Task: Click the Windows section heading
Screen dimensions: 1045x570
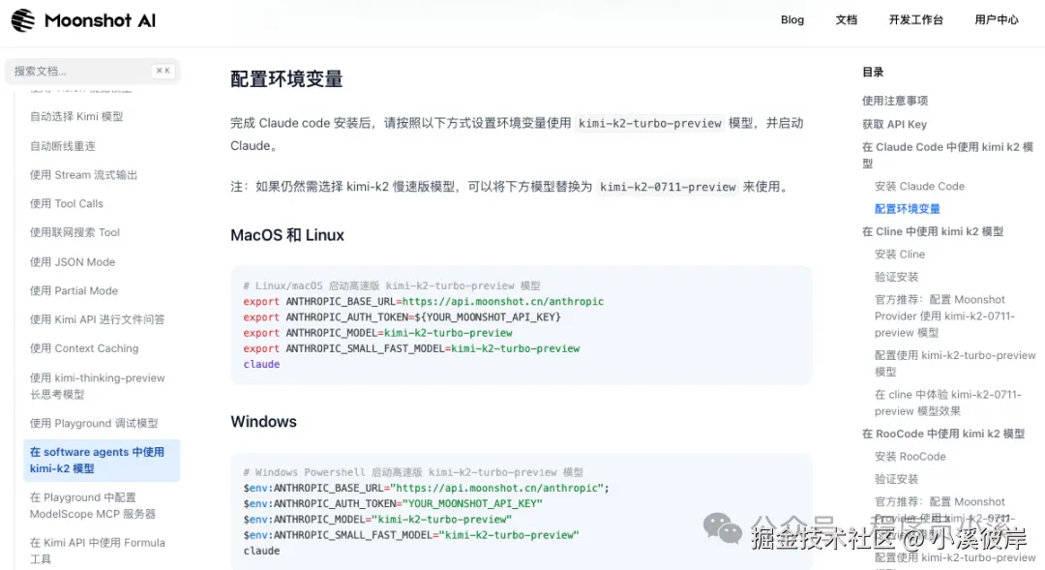Action: [263, 421]
